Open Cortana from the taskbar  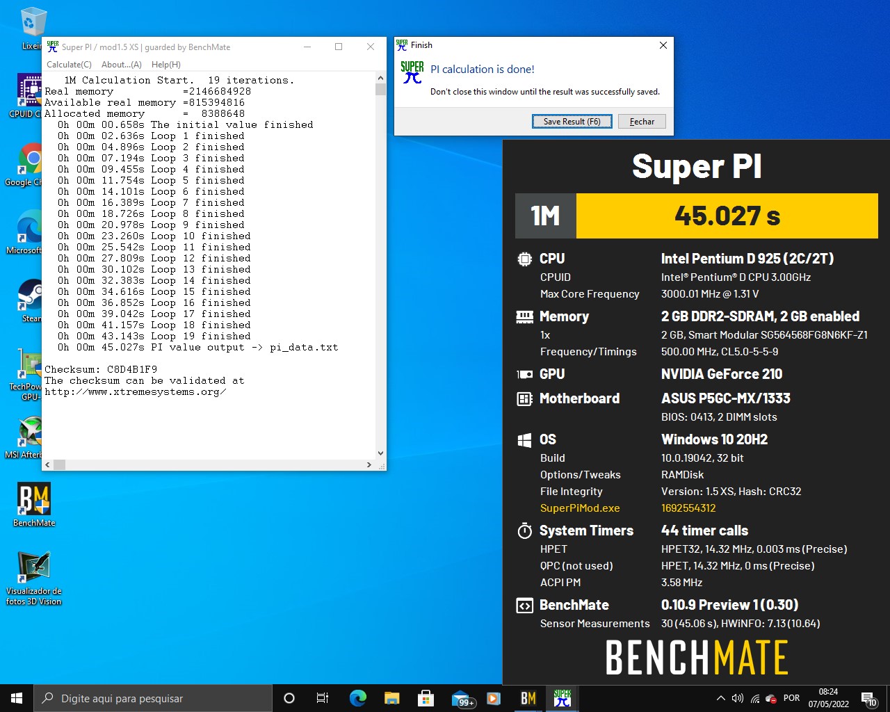coord(289,698)
